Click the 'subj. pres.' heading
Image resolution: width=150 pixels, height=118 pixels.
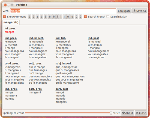point(35,63)
